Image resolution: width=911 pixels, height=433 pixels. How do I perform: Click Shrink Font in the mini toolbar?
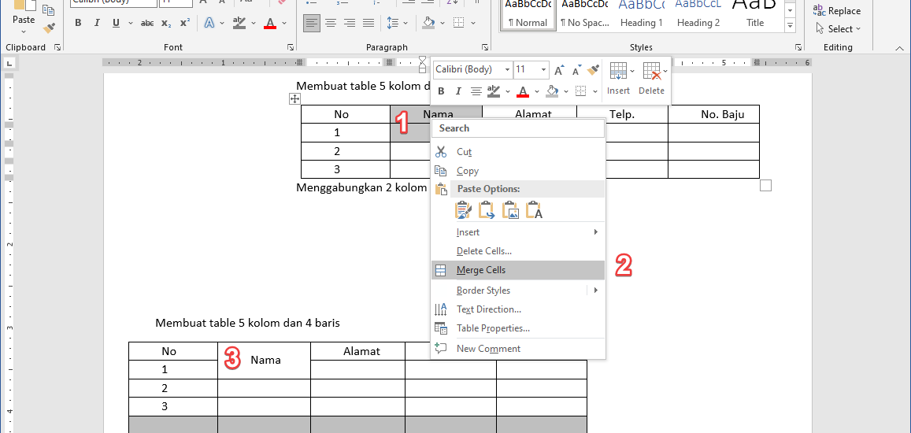pyautogui.click(x=576, y=70)
